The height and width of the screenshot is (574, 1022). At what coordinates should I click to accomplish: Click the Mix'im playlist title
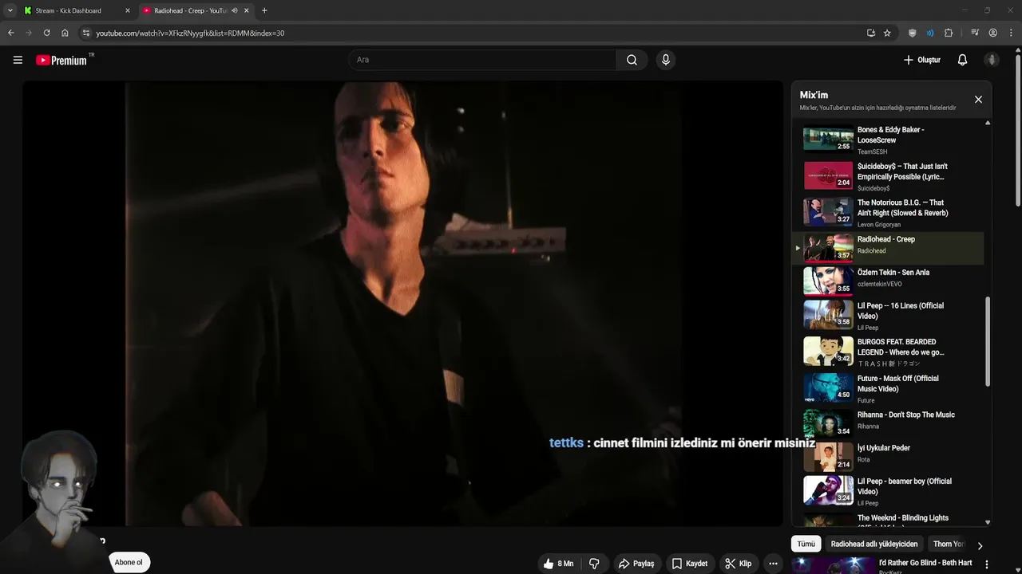[814, 95]
